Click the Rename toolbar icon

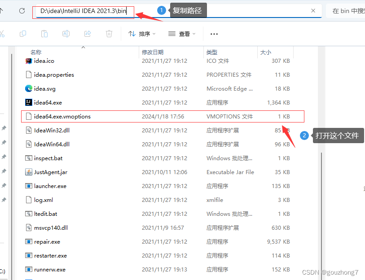click(66, 34)
